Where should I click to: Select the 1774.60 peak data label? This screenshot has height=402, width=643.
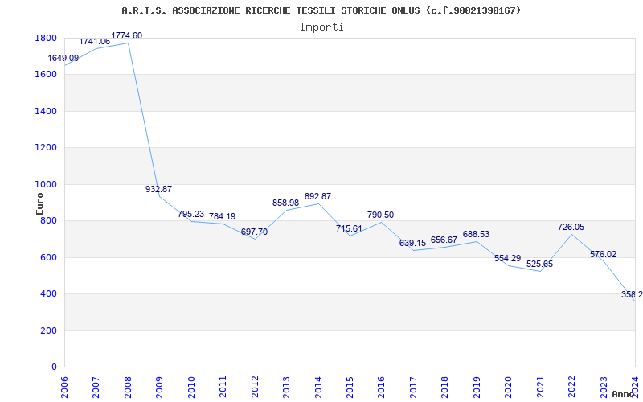127,35
